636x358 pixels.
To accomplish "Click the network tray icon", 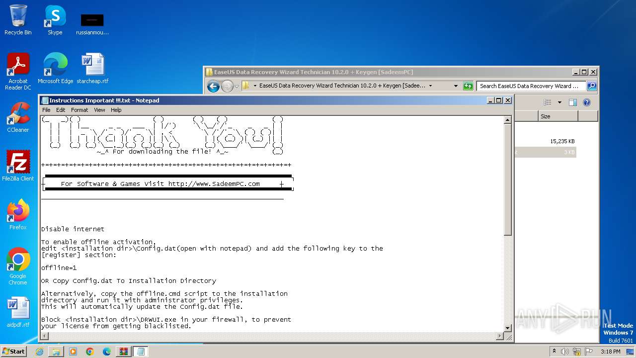I will point(577,352).
